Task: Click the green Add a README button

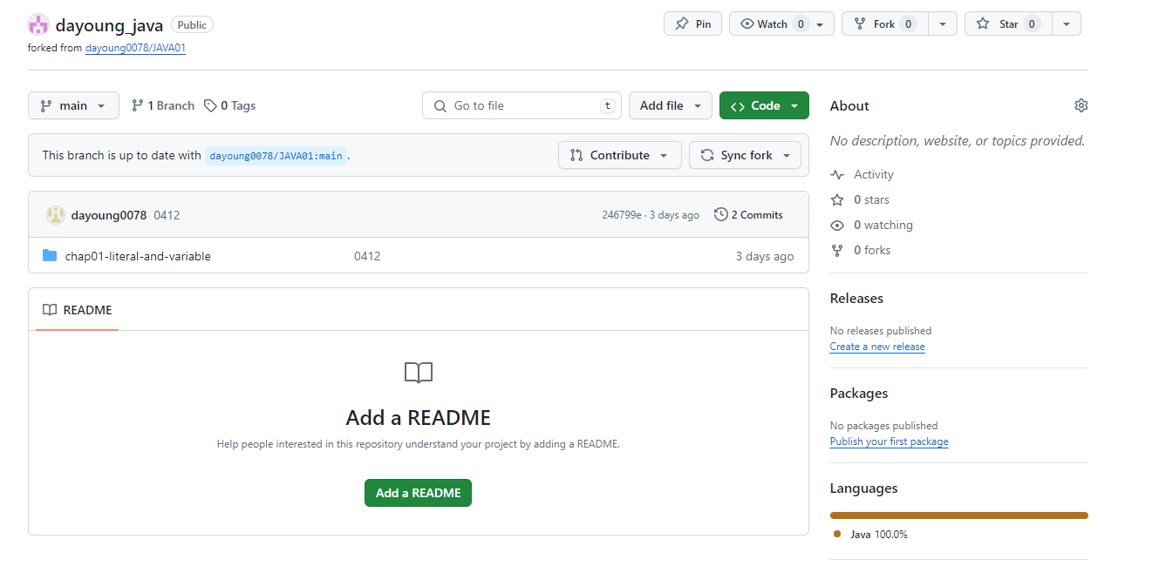Action: 418,493
